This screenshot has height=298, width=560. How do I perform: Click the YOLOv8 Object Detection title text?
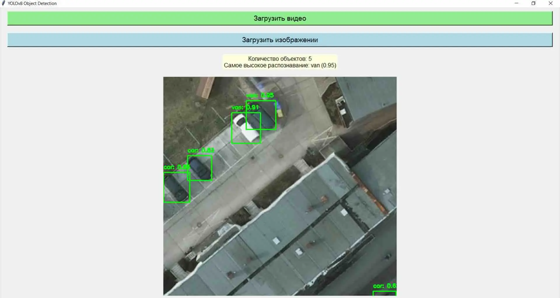click(32, 3)
